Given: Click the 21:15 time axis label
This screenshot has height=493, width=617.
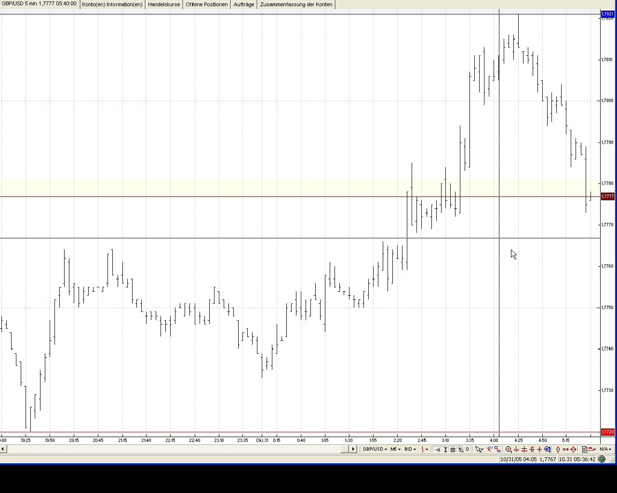Looking at the screenshot, I should pyautogui.click(x=122, y=440).
